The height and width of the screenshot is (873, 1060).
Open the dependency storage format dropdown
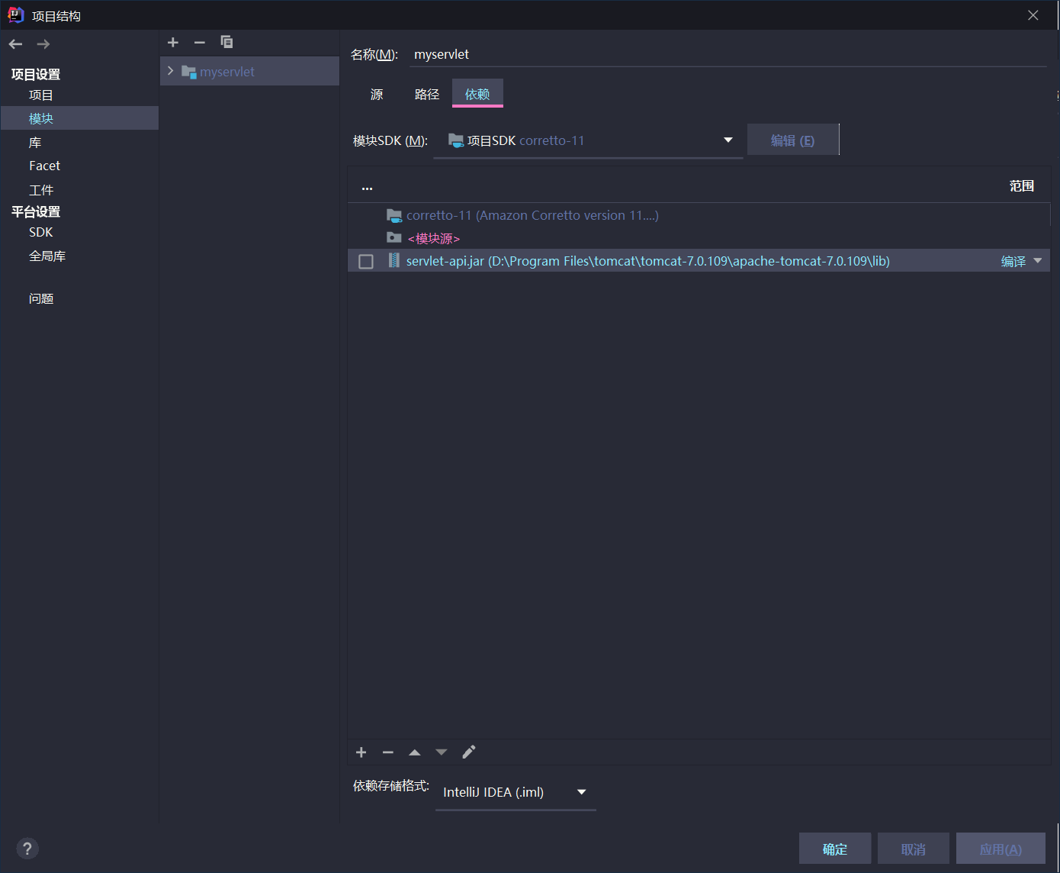point(516,792)
